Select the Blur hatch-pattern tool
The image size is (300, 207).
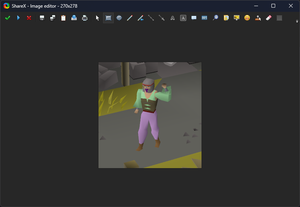point(279,18)
